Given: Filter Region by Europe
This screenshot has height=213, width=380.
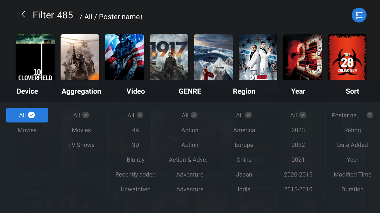Looking at the screenshot, I should point(244,145).
